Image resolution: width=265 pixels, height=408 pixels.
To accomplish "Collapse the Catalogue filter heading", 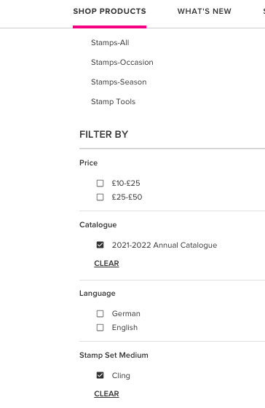I will click(x=98, y=225).
